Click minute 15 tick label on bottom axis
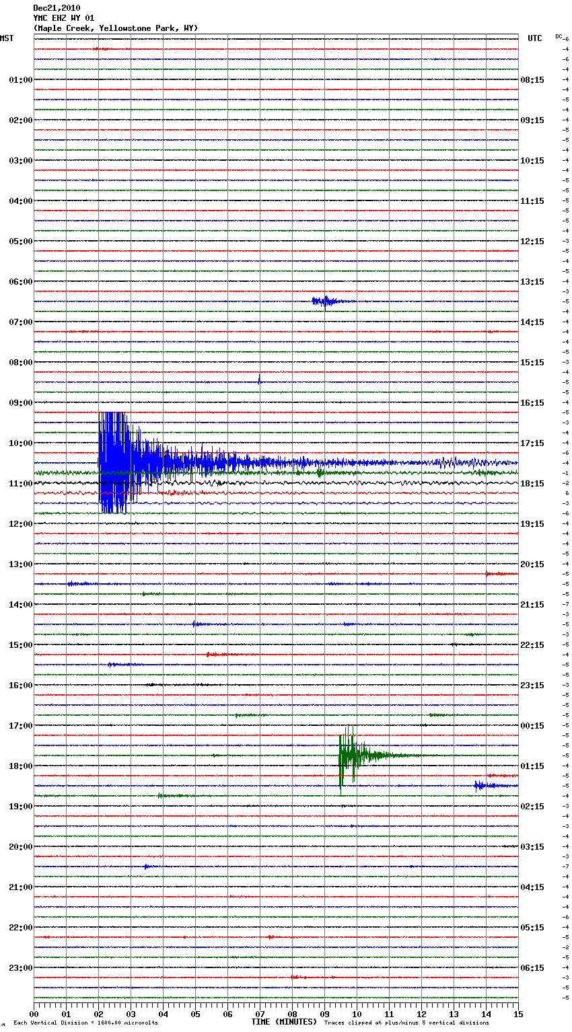The width and height of the screenshot is (572, 1032). (x=518, y=1013)
